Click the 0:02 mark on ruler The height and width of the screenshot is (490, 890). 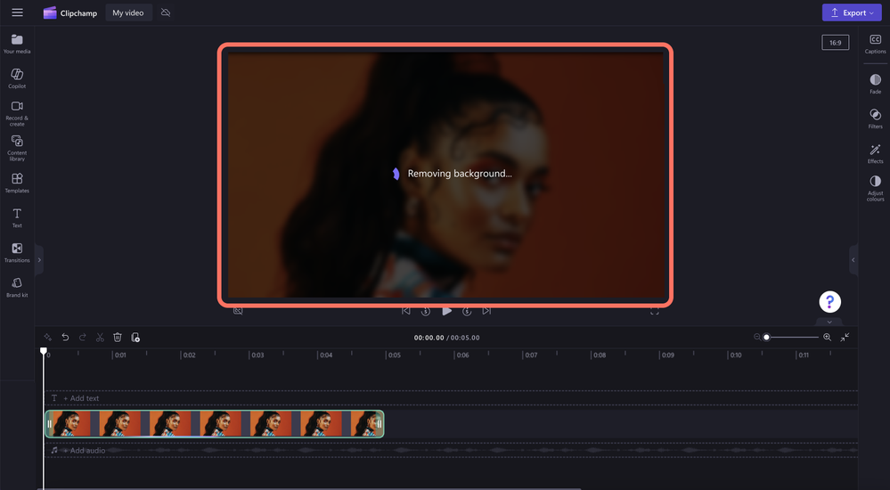coord(189,355)
